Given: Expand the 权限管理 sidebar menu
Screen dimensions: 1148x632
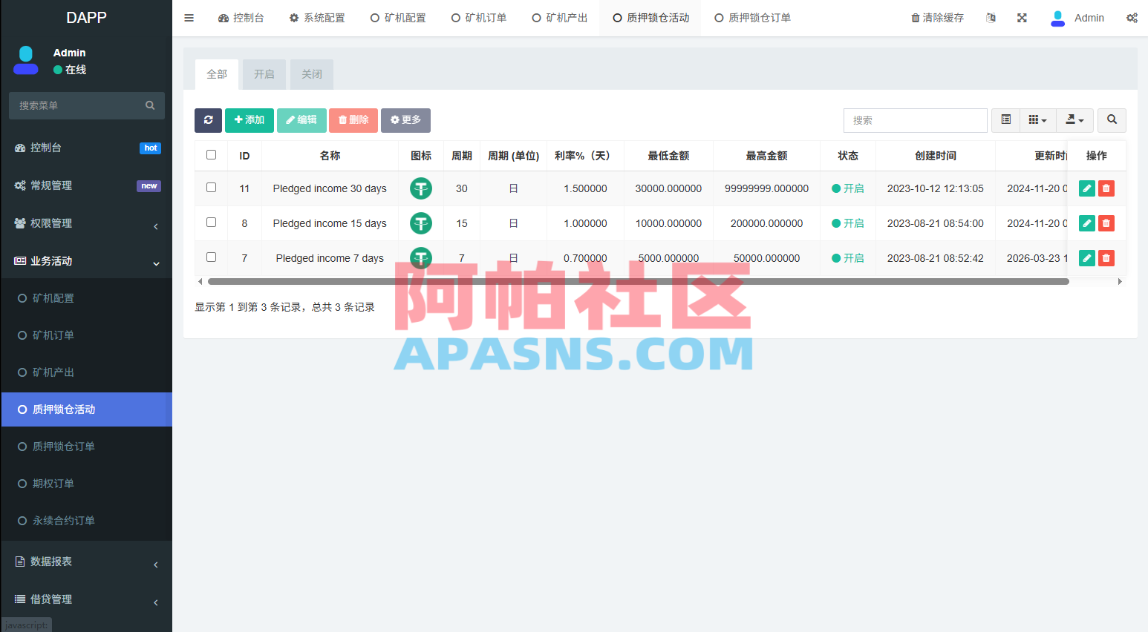Looking at the screenshot, I should (86, 223).
